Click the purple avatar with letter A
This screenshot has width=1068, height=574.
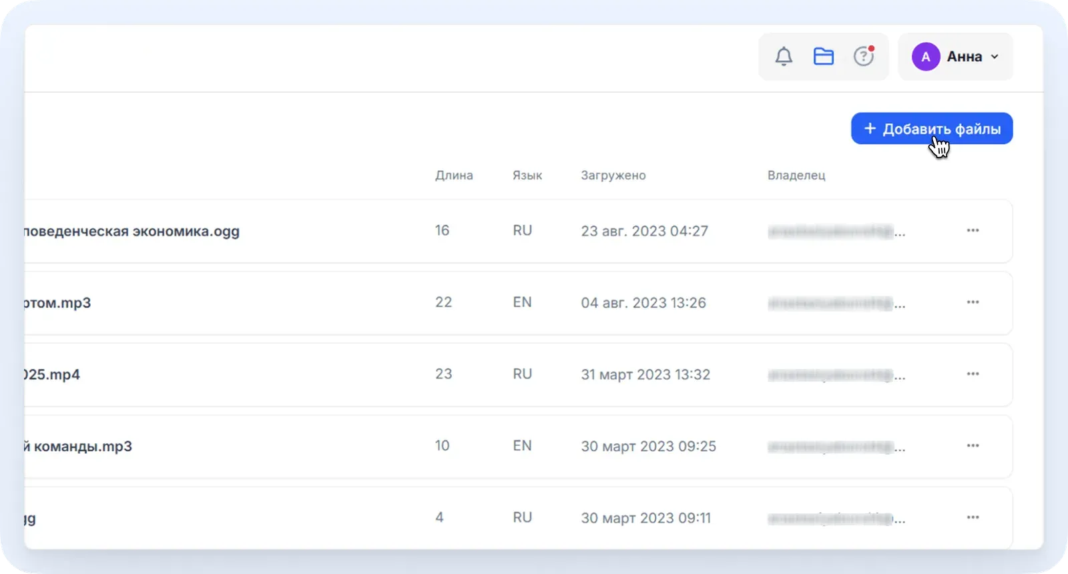point(926,57)
